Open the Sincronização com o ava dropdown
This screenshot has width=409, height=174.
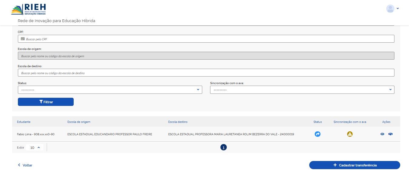(302, 90)
